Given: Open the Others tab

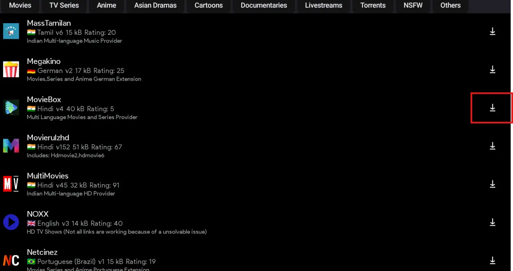Looking at the screenshot, I should [450, 6].
